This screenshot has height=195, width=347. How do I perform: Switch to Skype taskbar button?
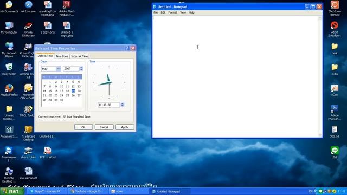tap(47, 191)
